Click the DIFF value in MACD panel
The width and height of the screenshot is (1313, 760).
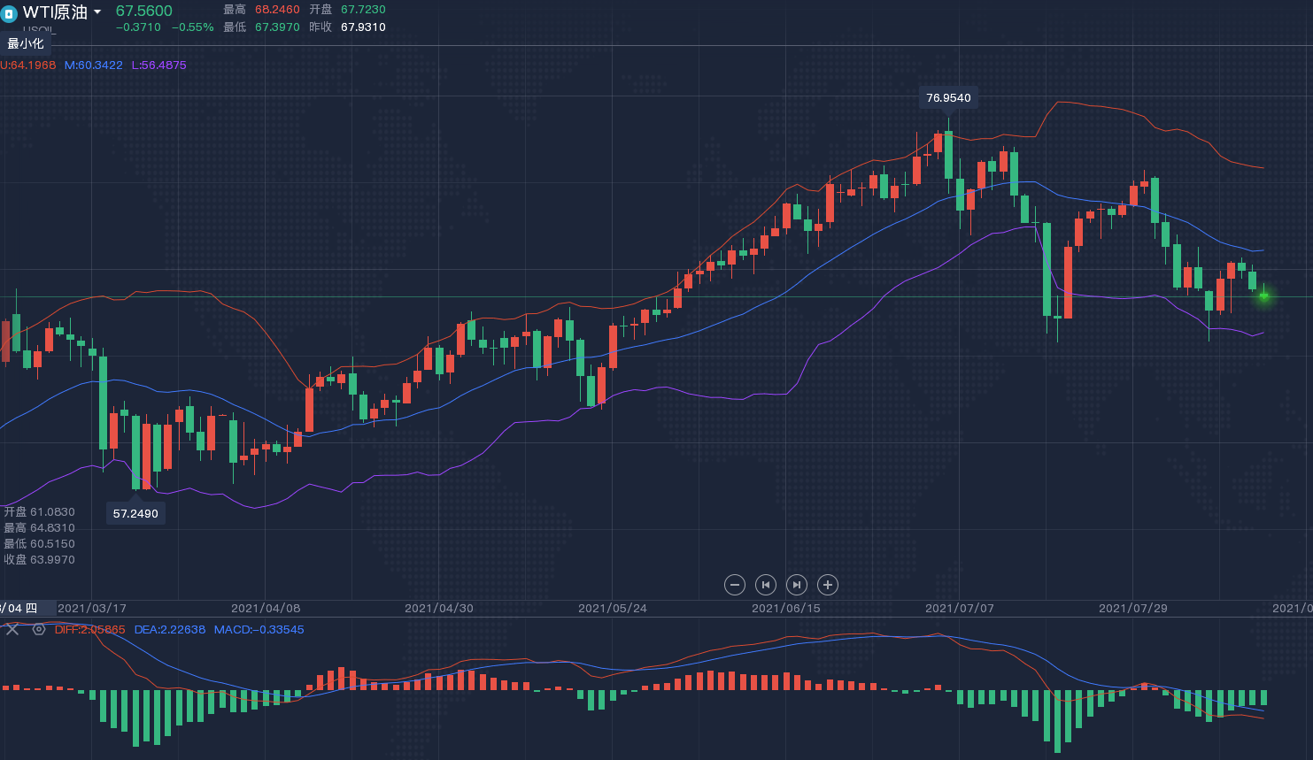click(x=89, y=630)
